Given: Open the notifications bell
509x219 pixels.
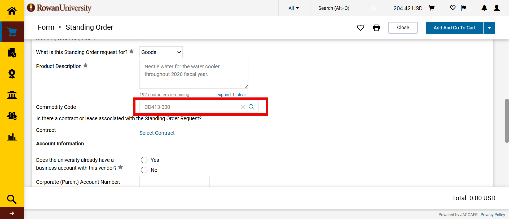Looking at the screenshot, I should pos(484,8).
